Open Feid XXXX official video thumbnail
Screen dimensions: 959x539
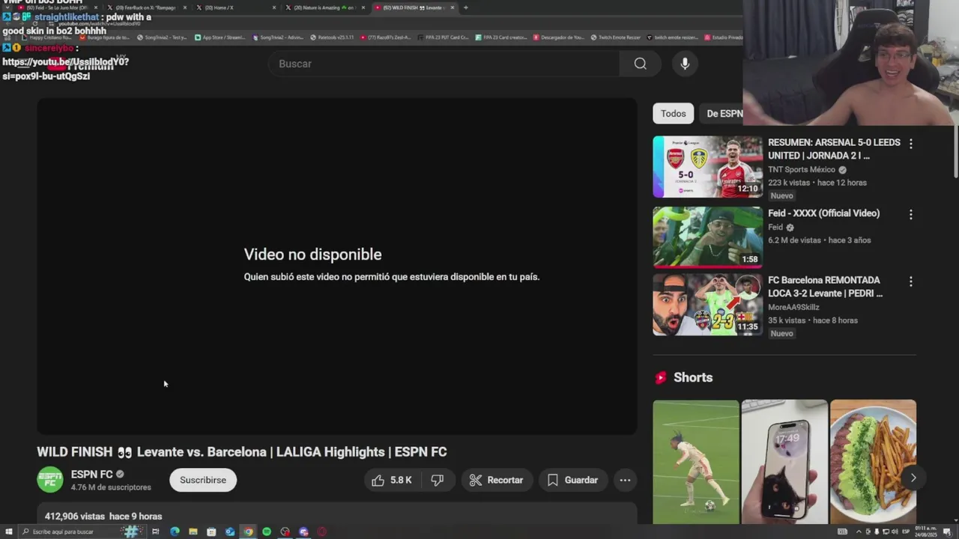[x=707, y=237]
